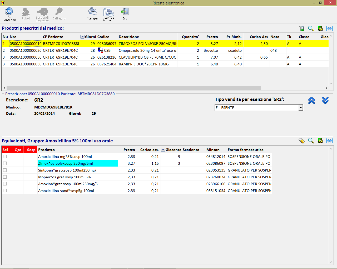Click the F1 Conferma OK icon

pyautogui.click(x=9, y=12)
